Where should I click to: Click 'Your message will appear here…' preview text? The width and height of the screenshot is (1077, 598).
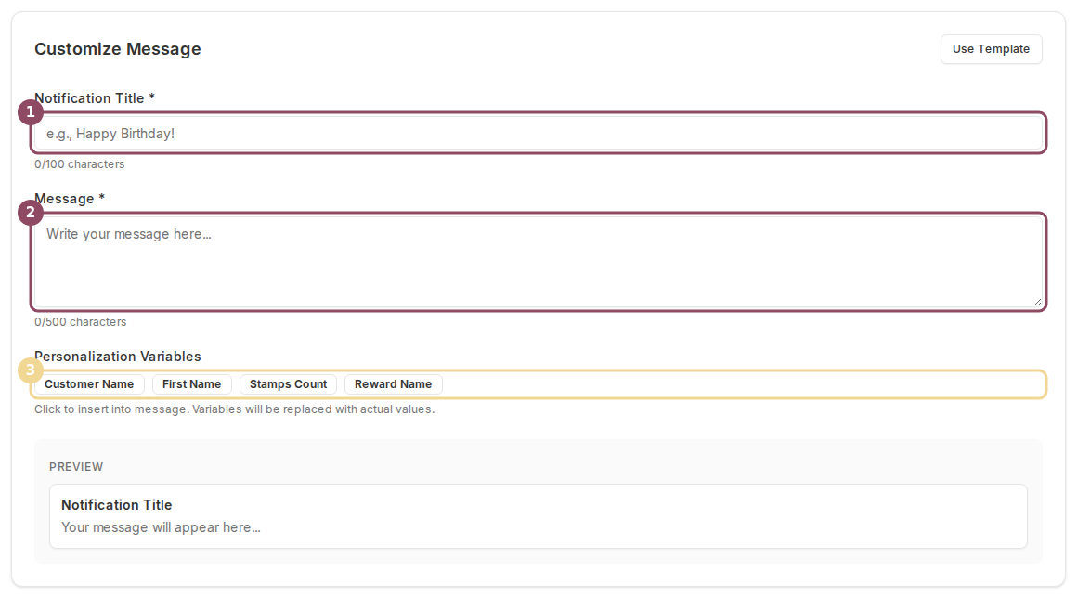click(x=161, y=527)
